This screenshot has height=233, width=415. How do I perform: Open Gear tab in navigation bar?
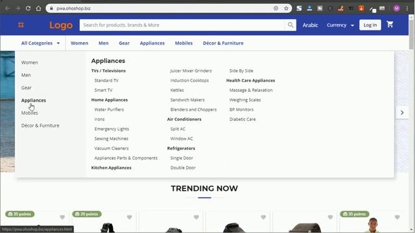[124, 43]
